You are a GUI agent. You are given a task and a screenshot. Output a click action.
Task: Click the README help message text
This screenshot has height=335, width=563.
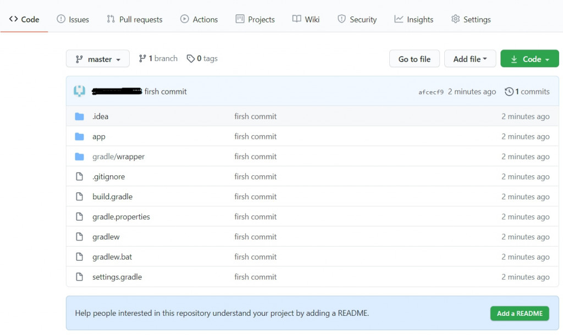222,313
